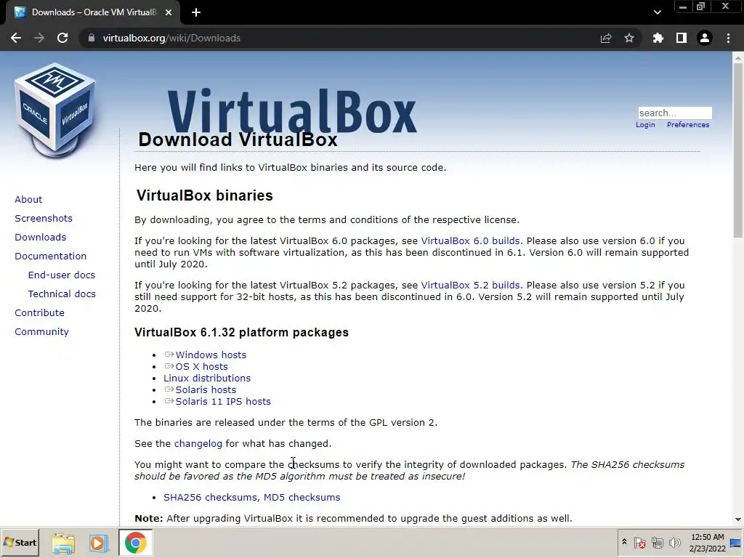
Task: Click the volume speaker tray icon
Action: (674, 542)
